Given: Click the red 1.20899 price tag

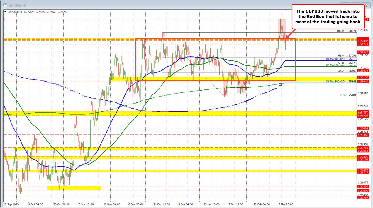Looking at the screenshot, I should [x=363, y=187].
